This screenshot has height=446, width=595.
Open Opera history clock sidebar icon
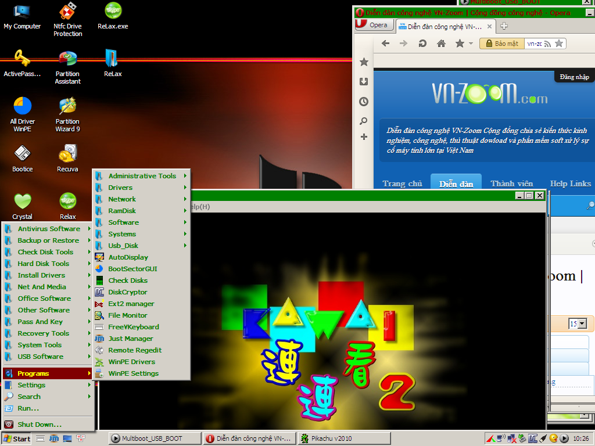pos(364,101)
